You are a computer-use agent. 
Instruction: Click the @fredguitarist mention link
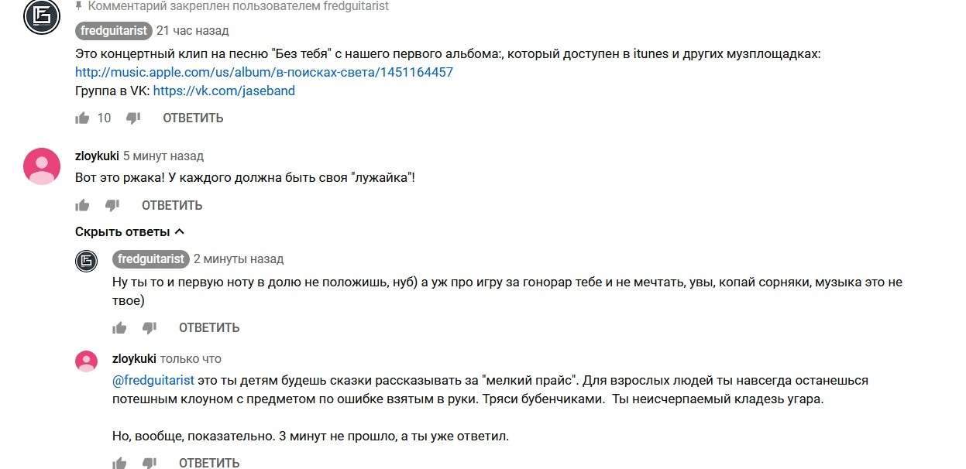[153, 380]
